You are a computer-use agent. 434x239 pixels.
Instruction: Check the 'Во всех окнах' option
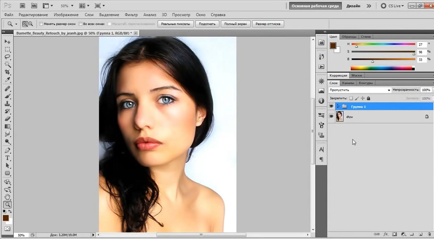(x=80, y=24)
